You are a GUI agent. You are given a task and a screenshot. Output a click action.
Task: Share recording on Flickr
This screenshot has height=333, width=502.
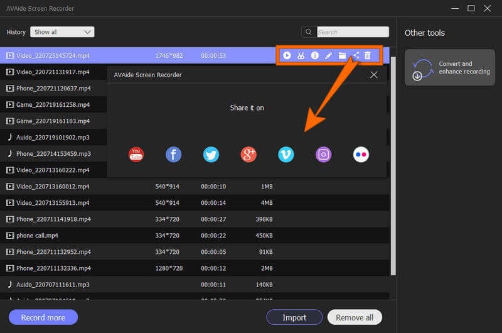[x=361, y=155]
